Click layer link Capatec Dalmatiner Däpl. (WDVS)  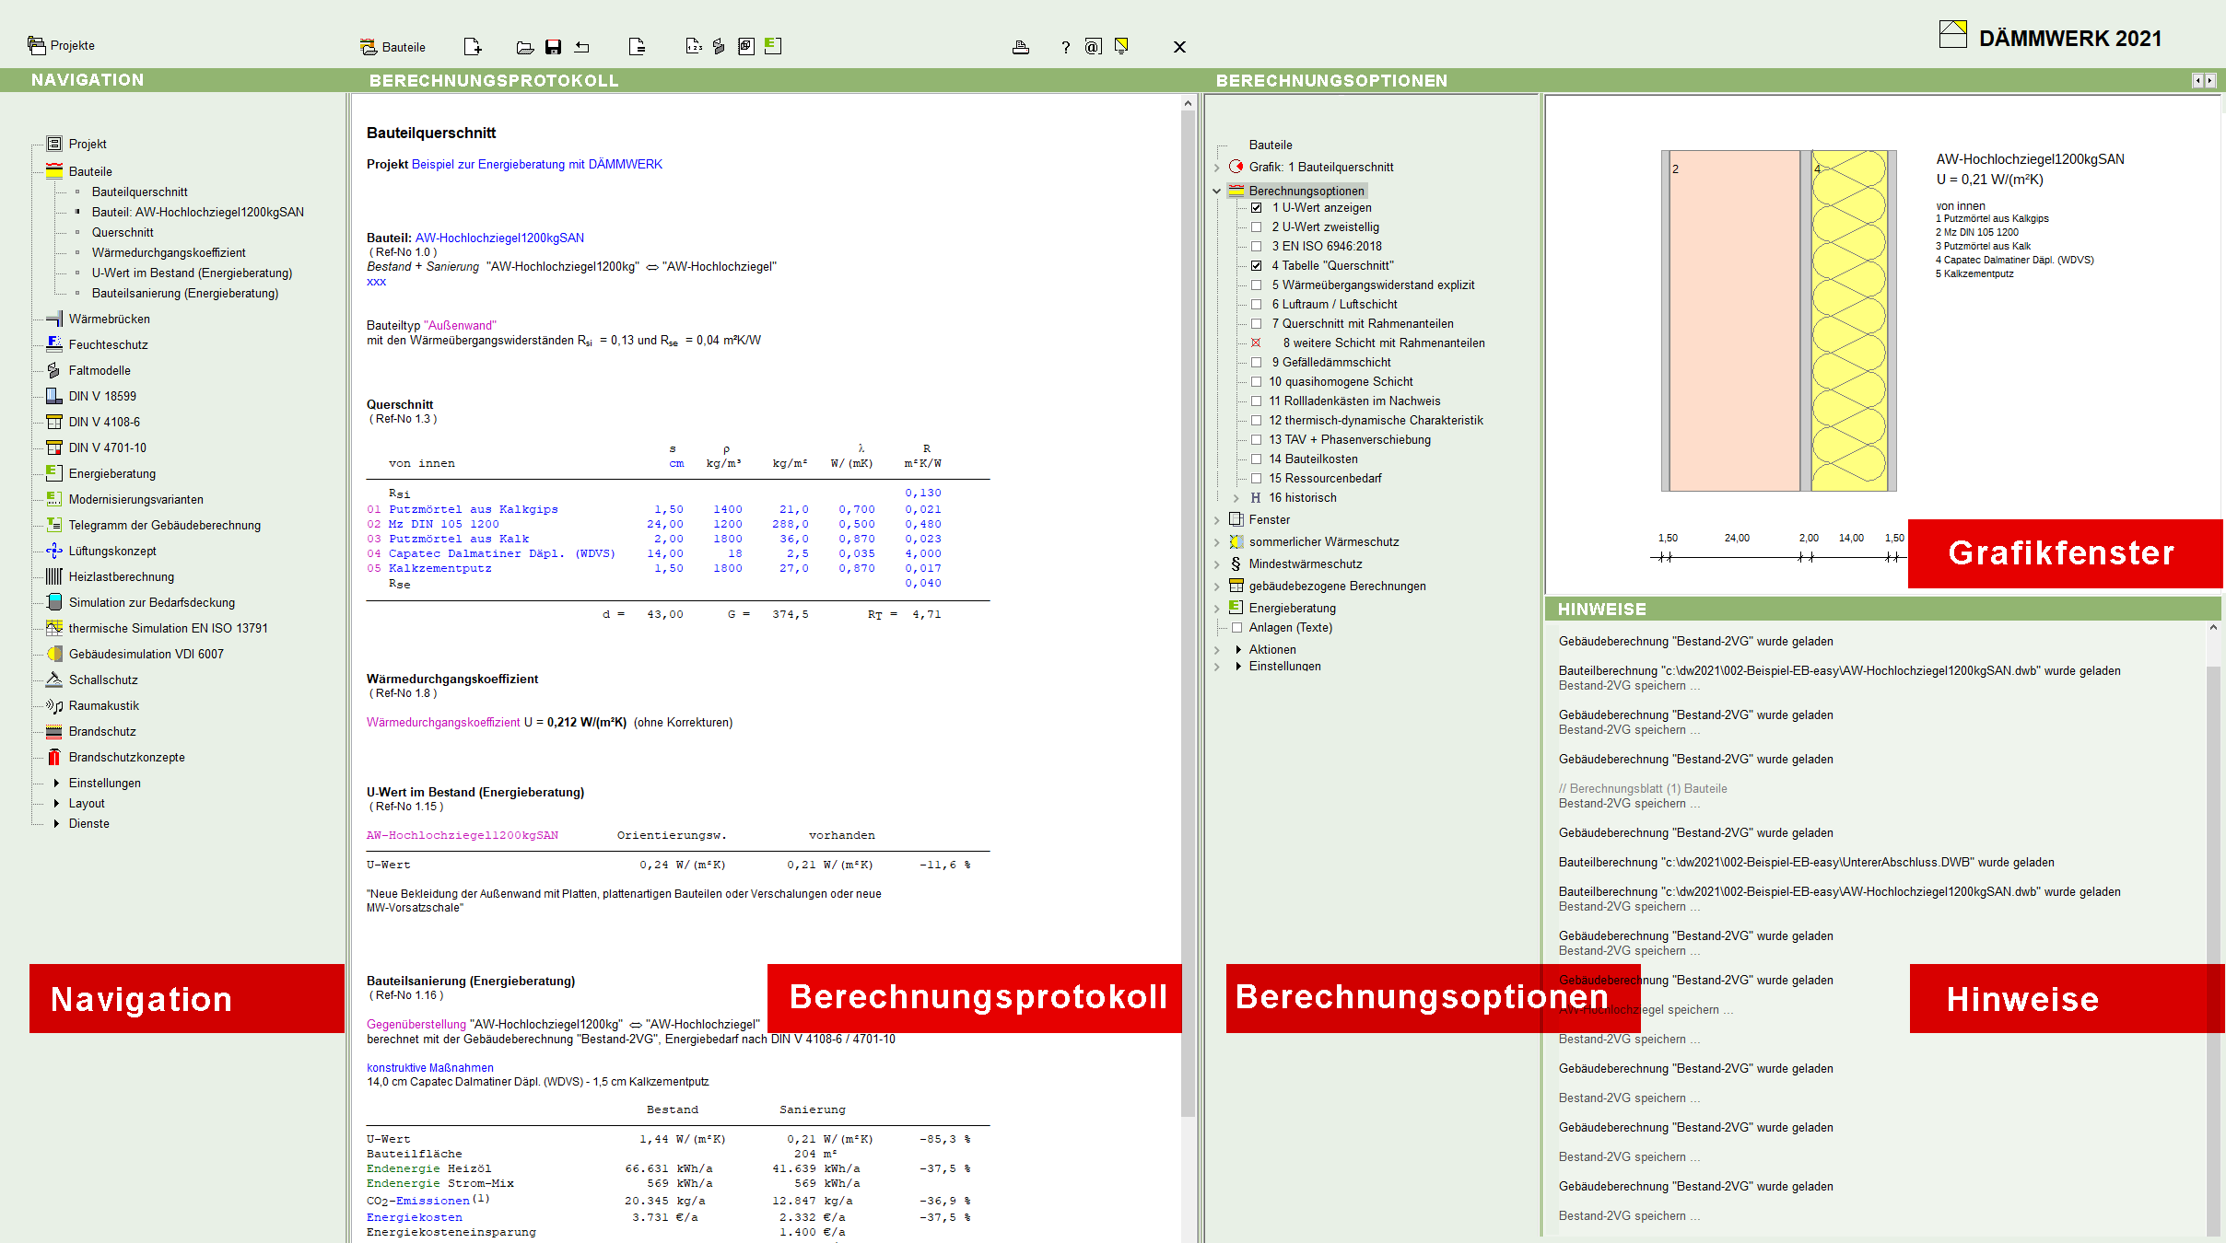pos(502,553)
